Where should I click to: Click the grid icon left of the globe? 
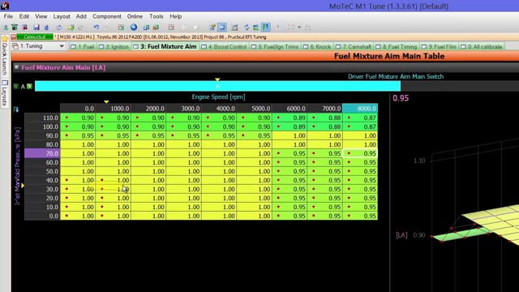coord(121,28)
